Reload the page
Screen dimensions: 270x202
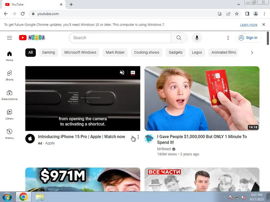[23, 14]
